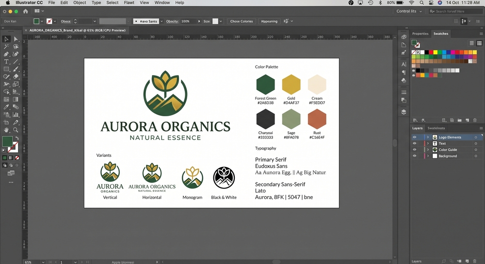
Task: Click the Opacity 100% input field
Action: click(188, 21)
